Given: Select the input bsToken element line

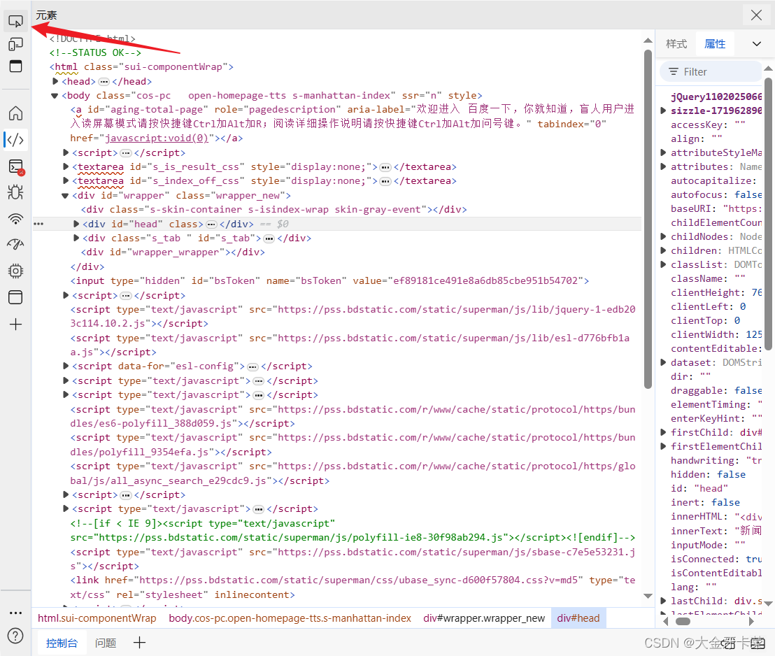Looking at the screenshot, I should click(x=329, y=280).
